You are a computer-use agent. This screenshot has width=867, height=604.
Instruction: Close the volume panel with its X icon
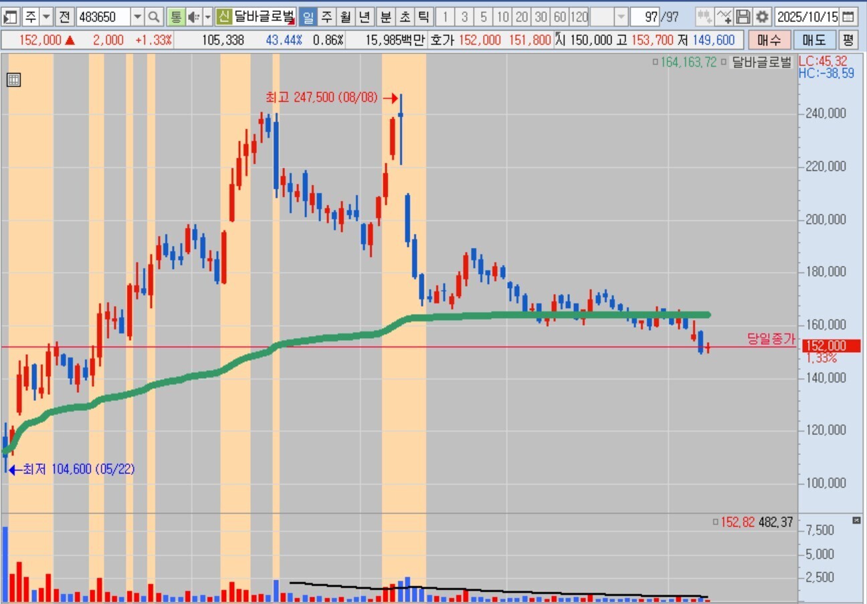(x=856, y=520)
